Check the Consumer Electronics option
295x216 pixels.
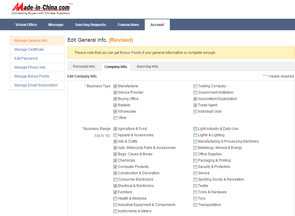(115, 179)
